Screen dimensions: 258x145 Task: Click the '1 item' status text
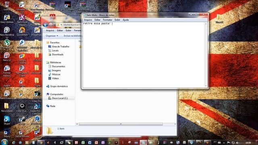point(61,129)
